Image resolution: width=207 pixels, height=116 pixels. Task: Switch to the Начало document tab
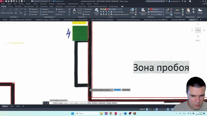point(5,20)
